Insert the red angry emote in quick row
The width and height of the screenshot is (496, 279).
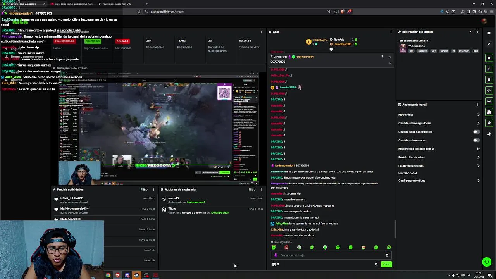pyautogui.click(x=286, y=247)
